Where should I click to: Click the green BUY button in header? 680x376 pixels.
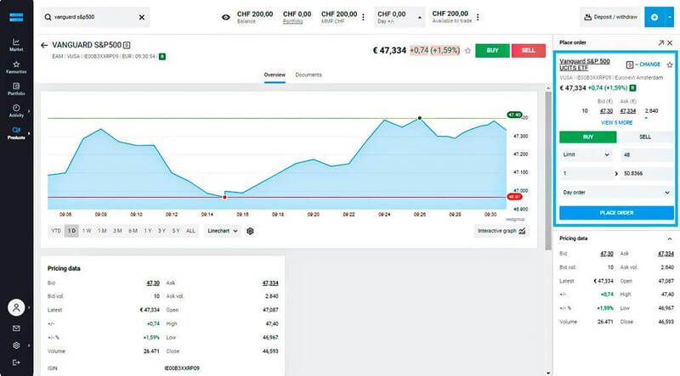tap(492, 51)
